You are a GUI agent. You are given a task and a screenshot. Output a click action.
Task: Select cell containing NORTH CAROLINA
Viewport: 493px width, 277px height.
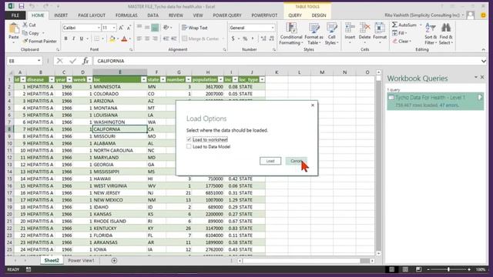(119, 151)
